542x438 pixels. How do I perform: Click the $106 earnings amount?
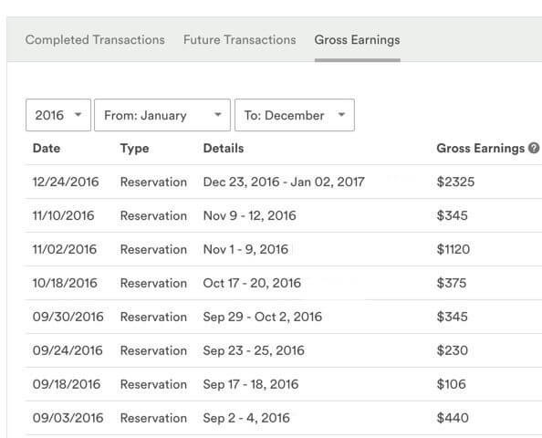point(451,384)
